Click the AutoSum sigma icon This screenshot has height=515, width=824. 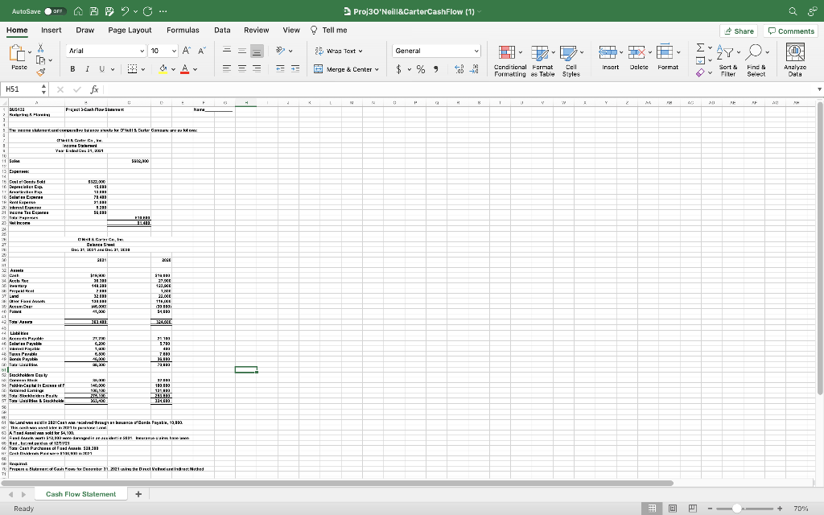pos(701,47)
